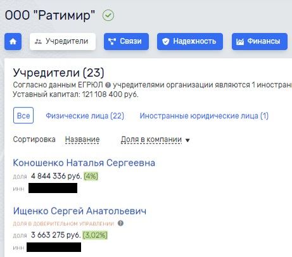Click green verified checkmark next to Ратимир

point(108,15)
